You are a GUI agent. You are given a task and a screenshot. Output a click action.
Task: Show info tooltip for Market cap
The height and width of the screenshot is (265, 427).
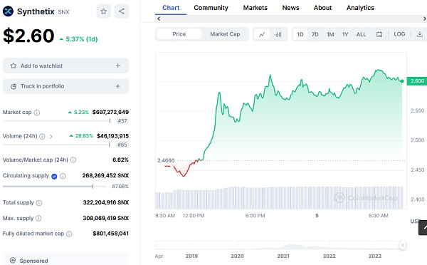point(37,113)
